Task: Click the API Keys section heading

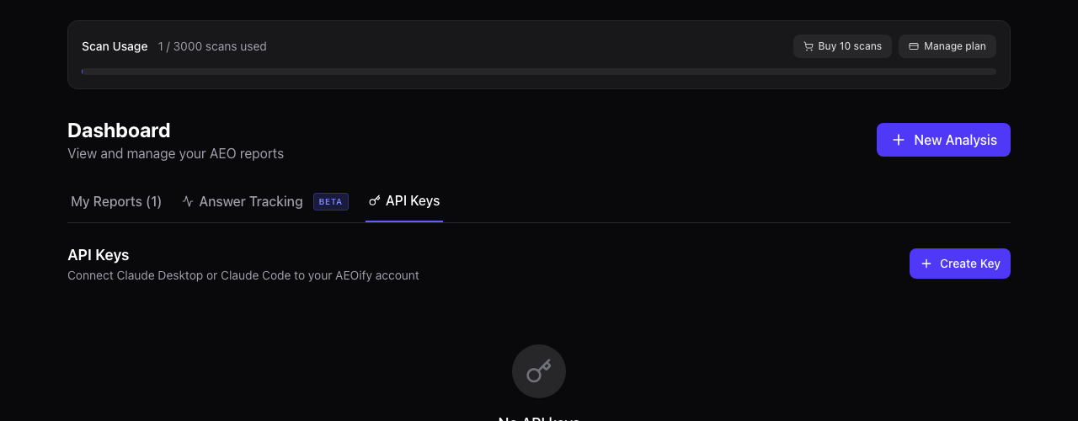Action: click(99, 255)
